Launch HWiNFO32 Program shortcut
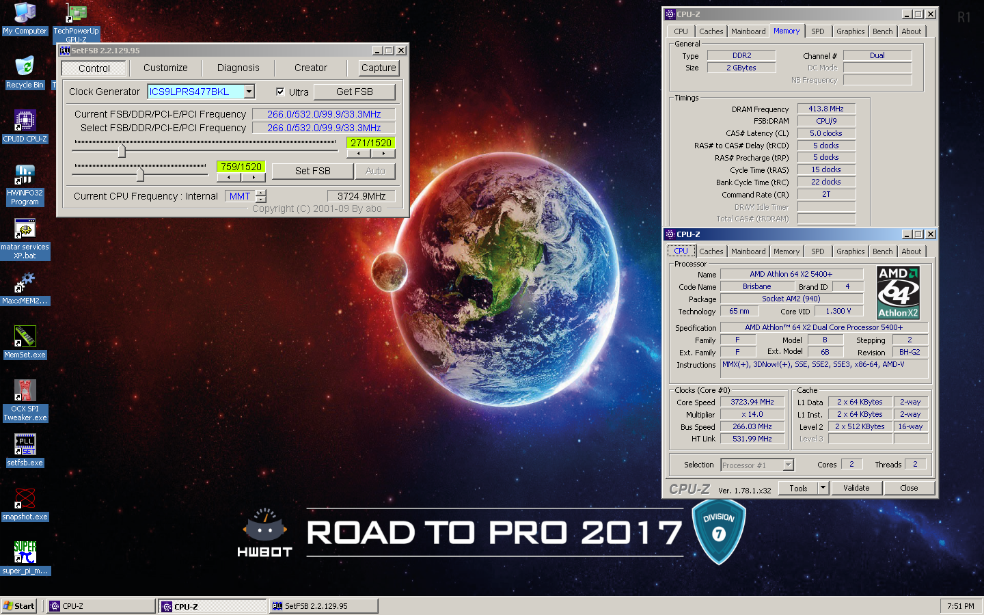Screen dimensions: 984x615 (x=25, y=184)
